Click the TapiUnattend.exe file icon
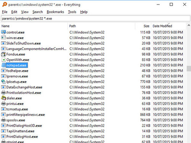Screen dimensions: 191x143 (x=3, y=131)
